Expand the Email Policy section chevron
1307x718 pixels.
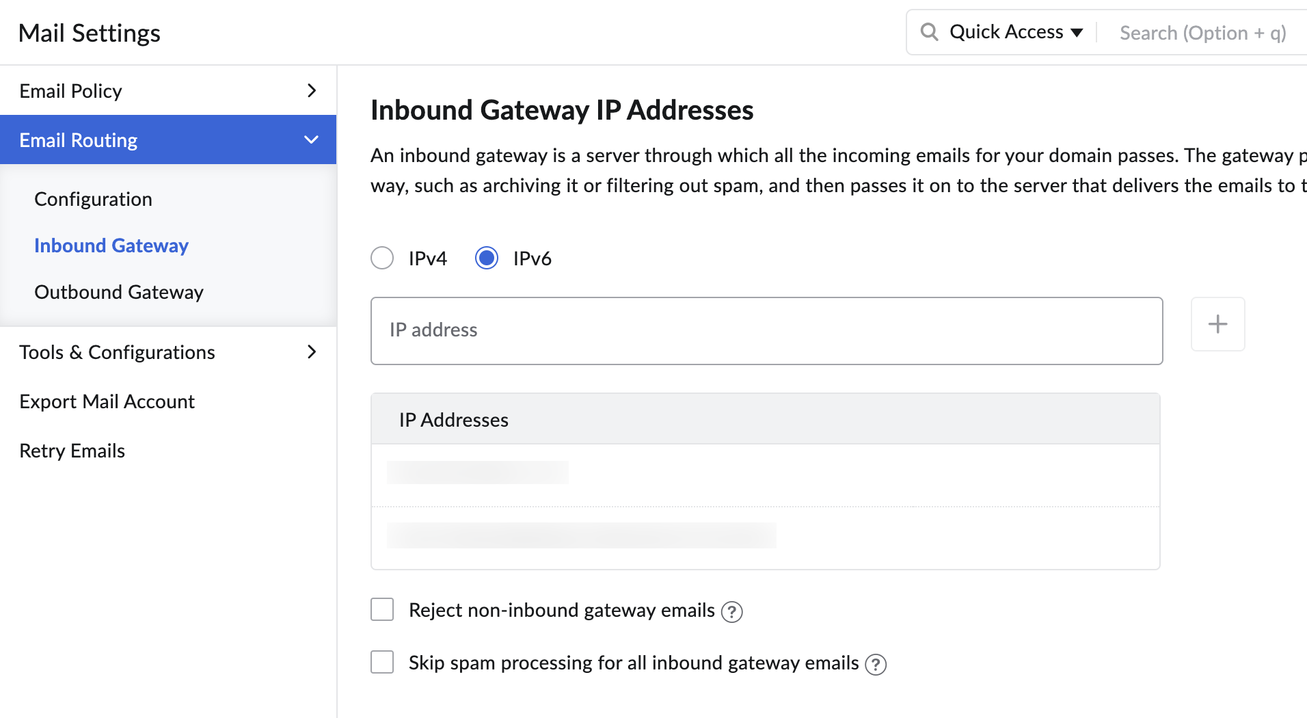[312, 90]
